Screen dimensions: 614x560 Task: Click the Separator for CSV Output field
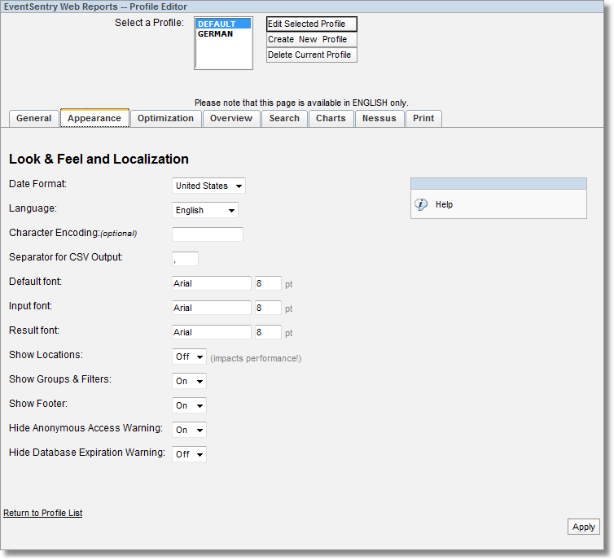tap(185, 259)
